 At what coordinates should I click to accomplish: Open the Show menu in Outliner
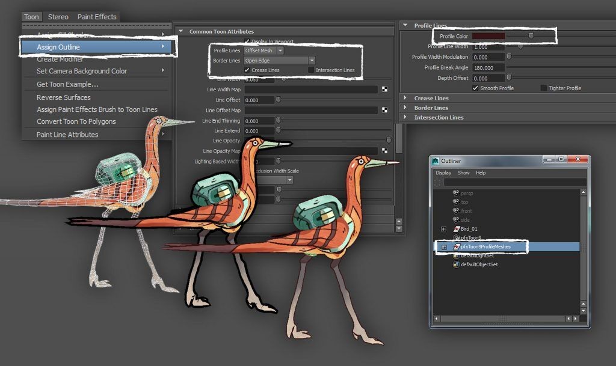(463, 172)
